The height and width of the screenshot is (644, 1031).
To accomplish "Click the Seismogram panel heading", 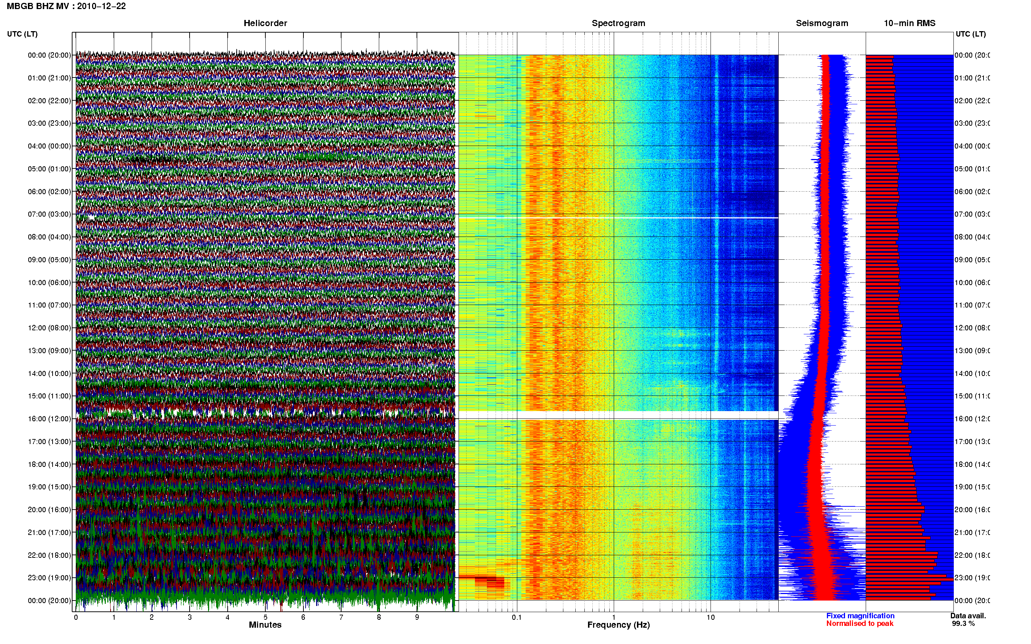I will [822, 23].
